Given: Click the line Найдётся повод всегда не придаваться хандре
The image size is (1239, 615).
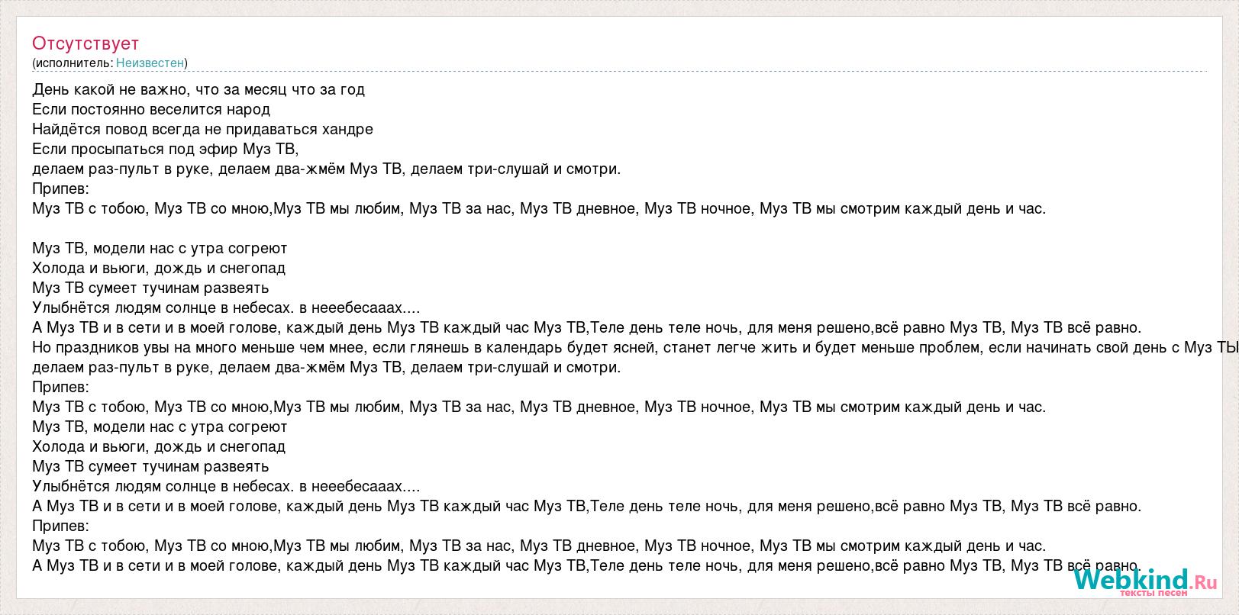Looking at the screenshot, I should coord(203,129).
